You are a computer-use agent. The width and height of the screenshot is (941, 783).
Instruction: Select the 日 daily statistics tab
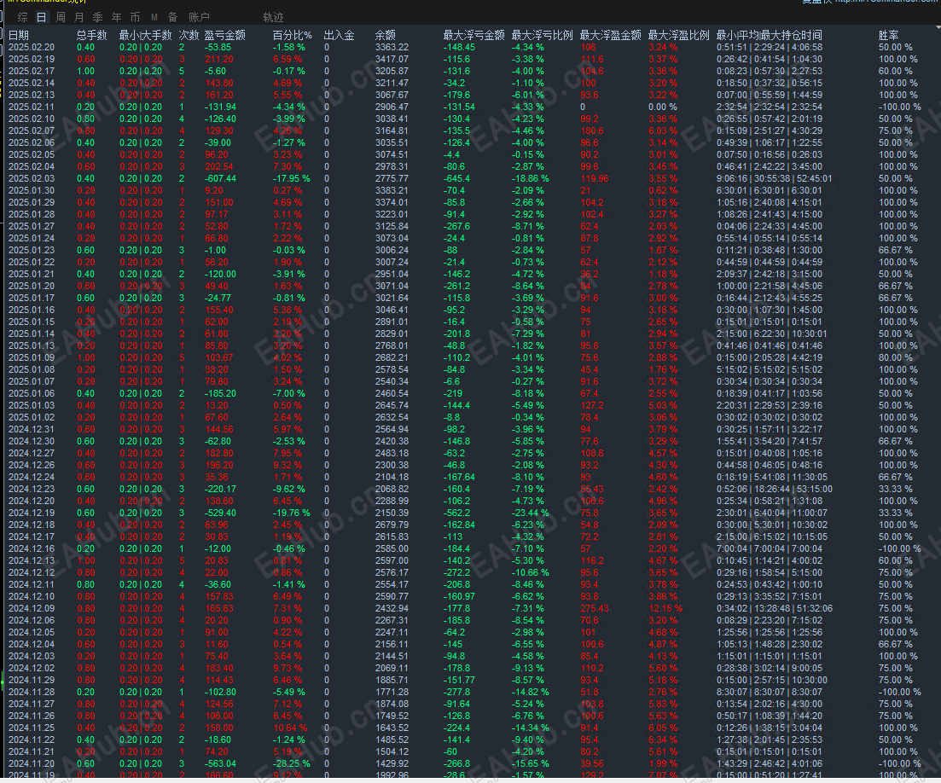pos(42,17)
